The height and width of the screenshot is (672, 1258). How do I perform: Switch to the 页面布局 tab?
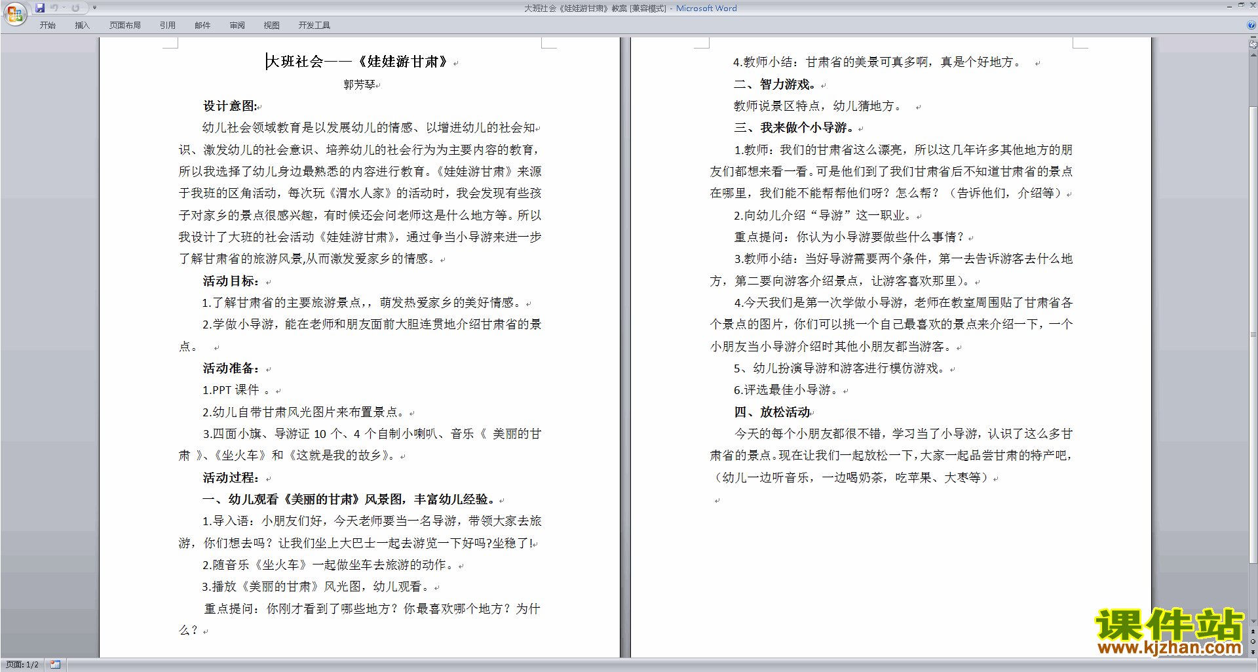125,26
